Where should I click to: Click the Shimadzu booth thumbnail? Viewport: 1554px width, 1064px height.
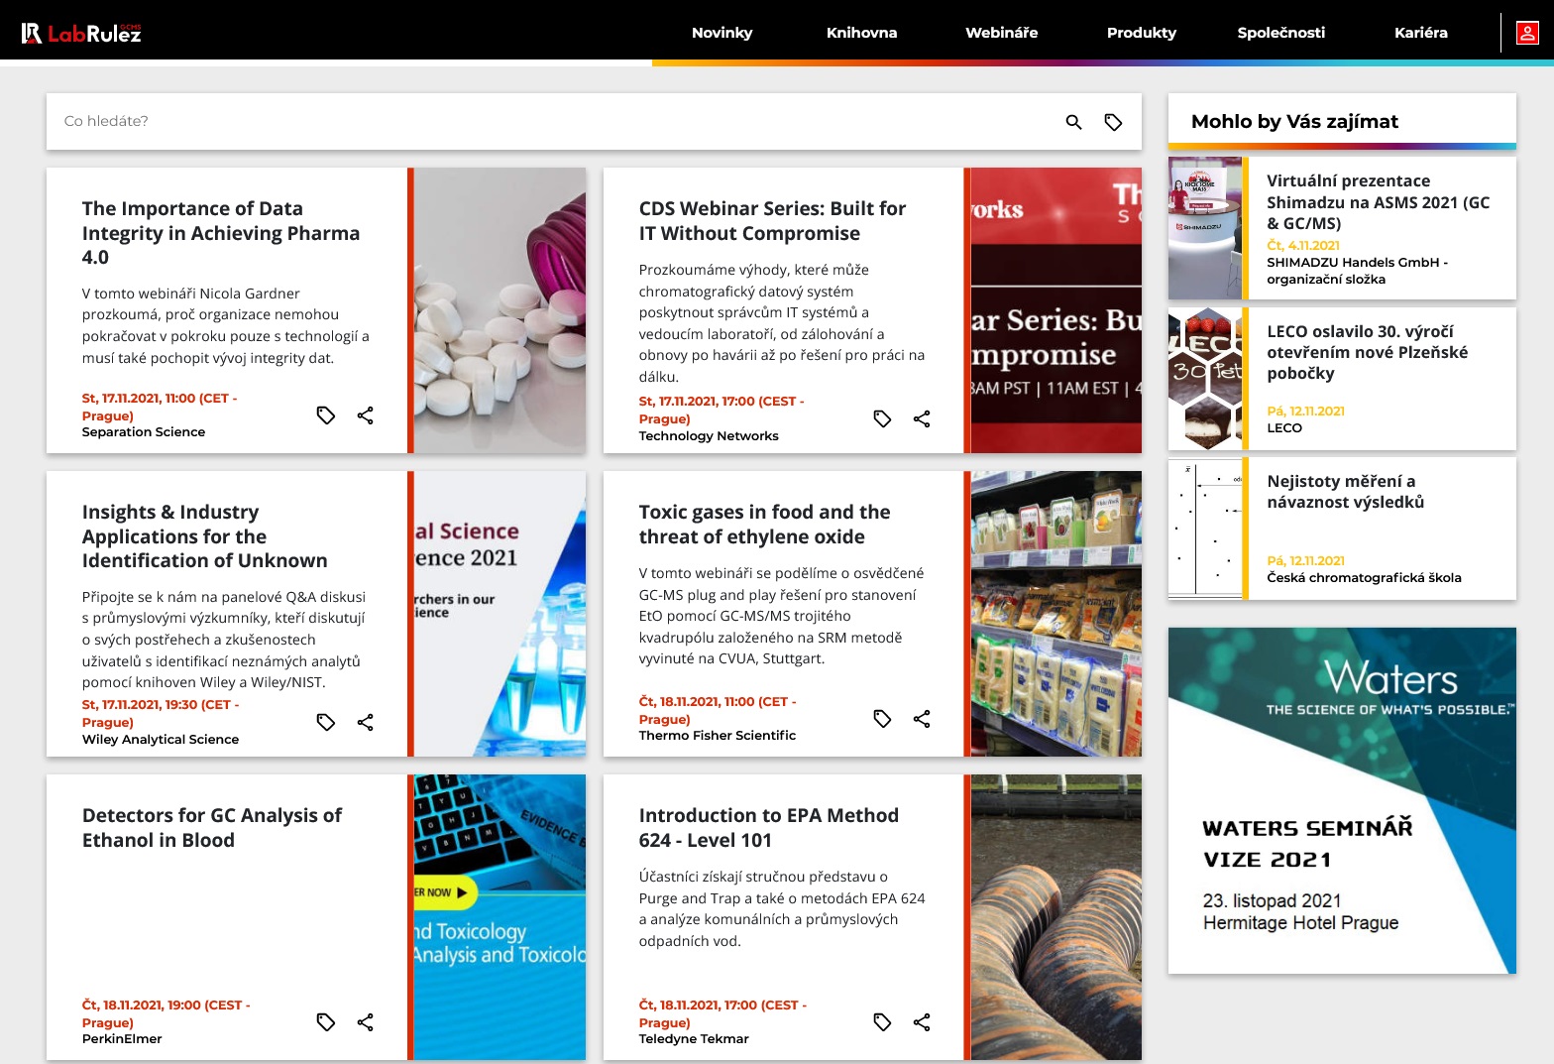pyautogui.click(x=1205, y=228)
